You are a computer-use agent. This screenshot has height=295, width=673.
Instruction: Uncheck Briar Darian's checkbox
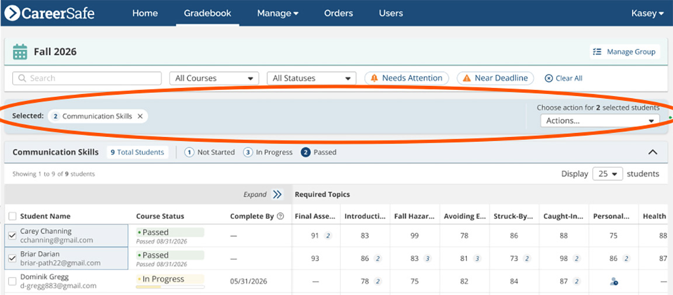(12, 258)
